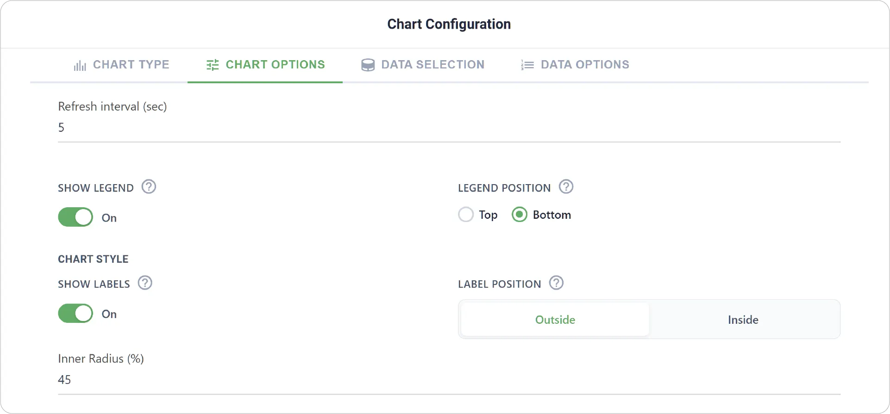Click the sliders icon beside Chart Options

coord(213,65)
